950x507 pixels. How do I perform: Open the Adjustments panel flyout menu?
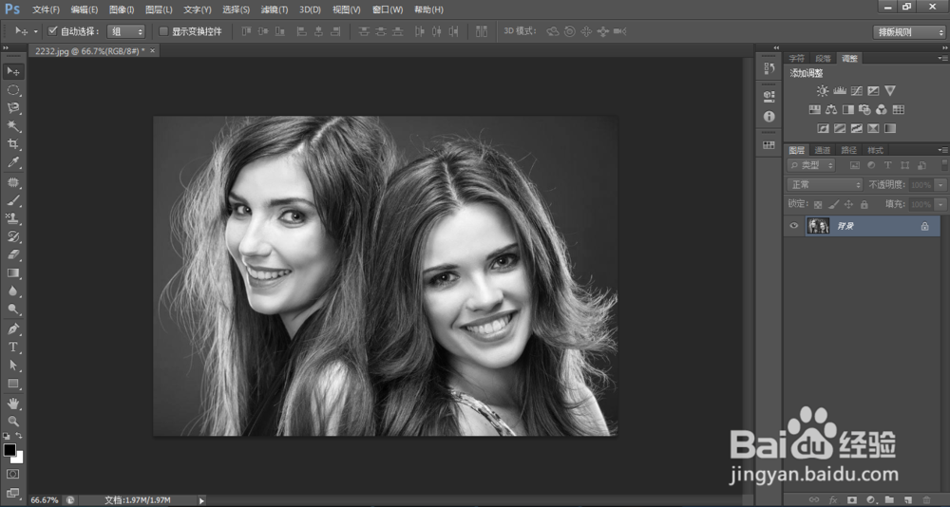point(942,58)
